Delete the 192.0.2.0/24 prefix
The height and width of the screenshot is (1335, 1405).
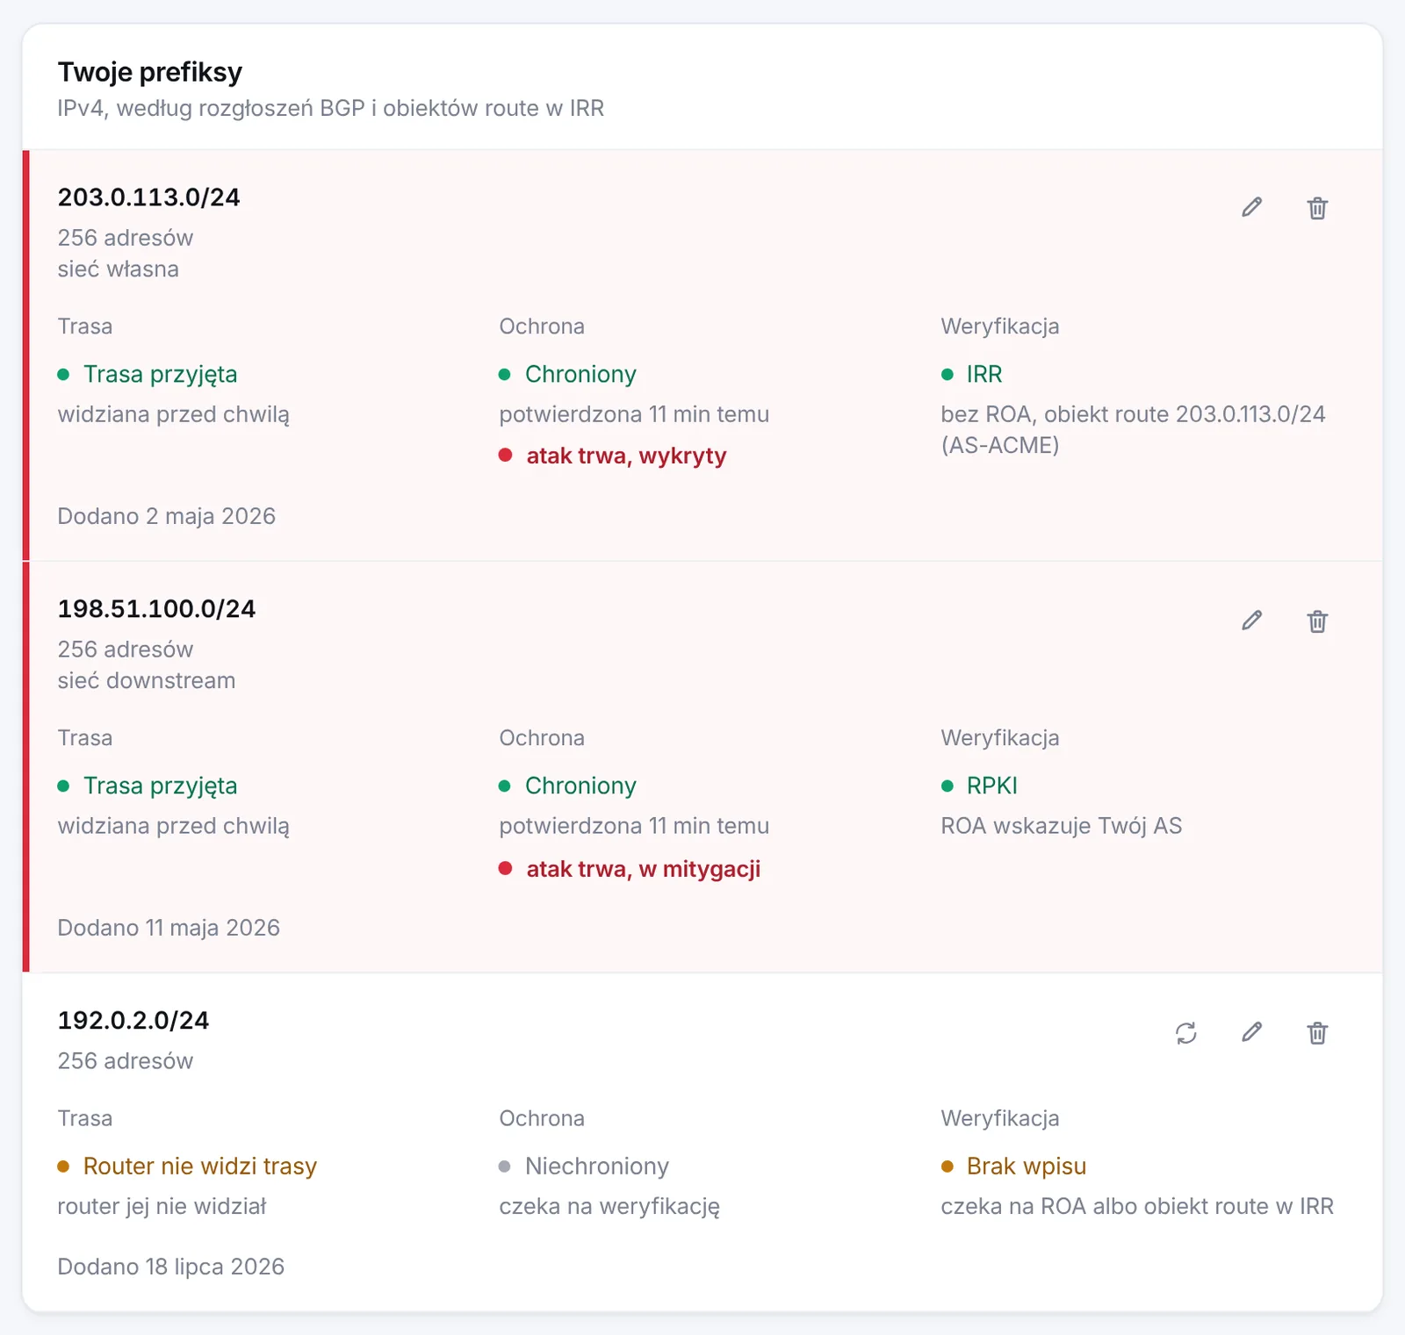click(x=1317, y=1033)
